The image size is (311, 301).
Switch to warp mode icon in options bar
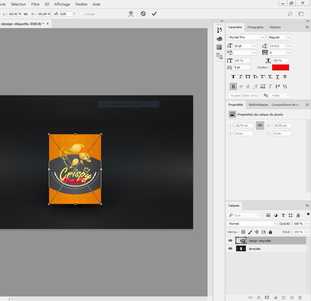(131, 14)
